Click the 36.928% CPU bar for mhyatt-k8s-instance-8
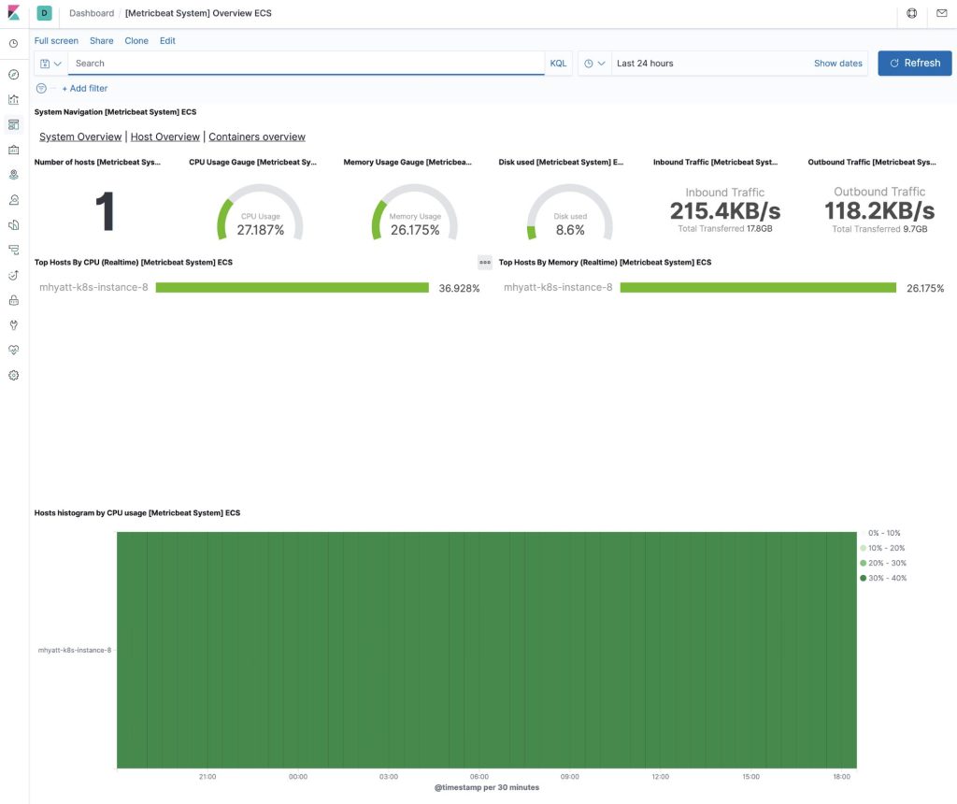Viewport: 957px width, 804px height. point(293,288)
